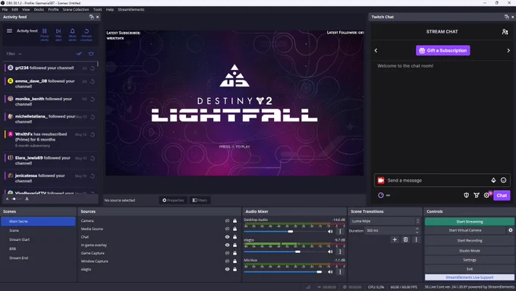Hide the In game overlay source
Screen dimensions: 516x291
pos(227,245)
